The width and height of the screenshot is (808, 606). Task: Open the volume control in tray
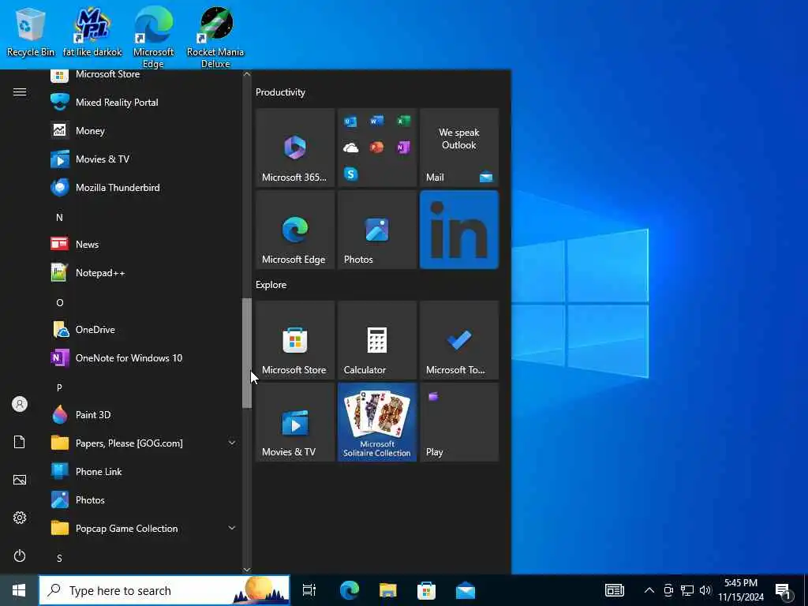click(705, 590)
